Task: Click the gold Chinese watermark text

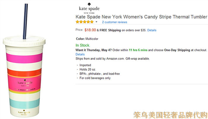Action: [x=169, y=113]
